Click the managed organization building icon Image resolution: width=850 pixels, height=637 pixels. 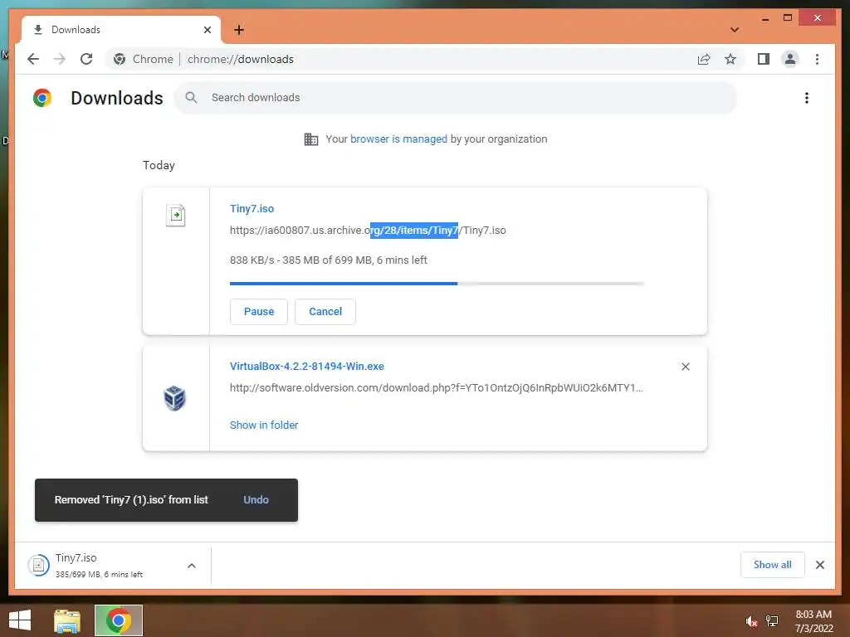311,139
